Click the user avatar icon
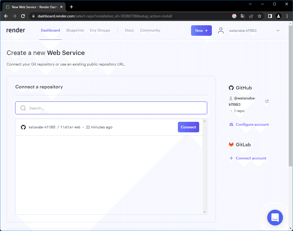 [221, 31]
